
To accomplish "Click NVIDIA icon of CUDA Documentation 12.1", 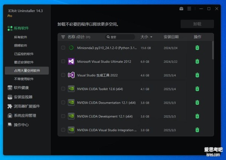I will pyautogui.click(x=71, y=103).
